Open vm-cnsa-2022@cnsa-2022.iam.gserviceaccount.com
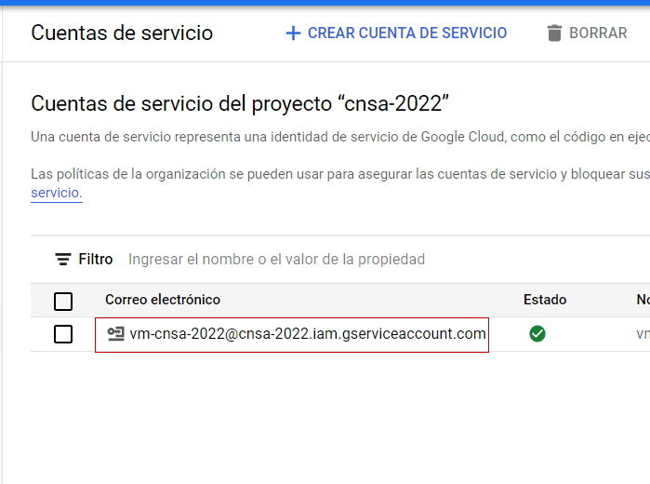The height and width of the screenshot is (484, 650). 308,334
